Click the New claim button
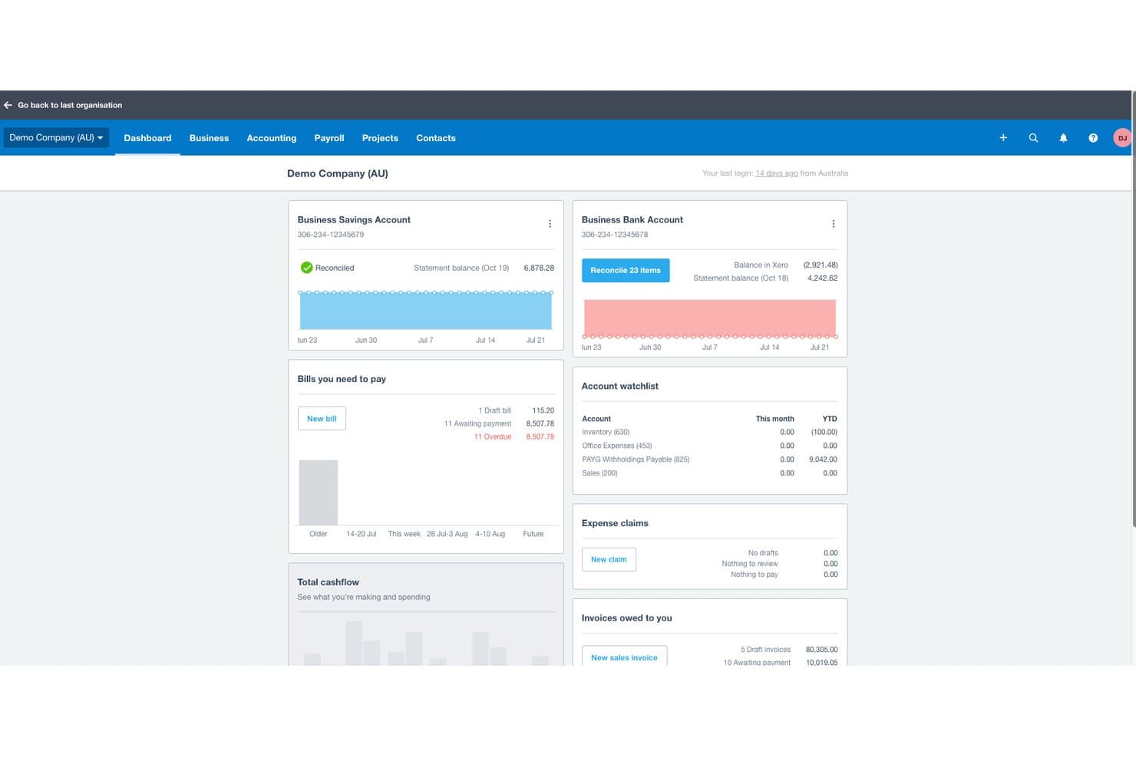 pos(609,559)
